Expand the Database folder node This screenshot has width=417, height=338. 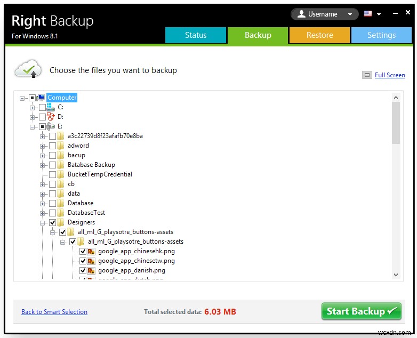tap(43, 203)
